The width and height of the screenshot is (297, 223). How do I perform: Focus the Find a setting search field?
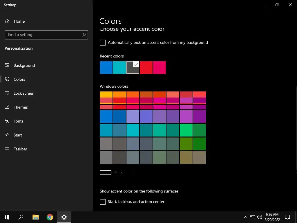pyautogui.click(x=46, y=35)
